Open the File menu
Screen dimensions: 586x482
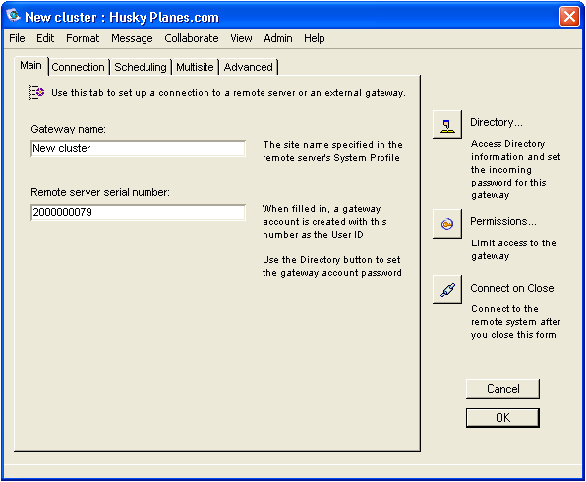pyautogui.click(x=17, y=38)
